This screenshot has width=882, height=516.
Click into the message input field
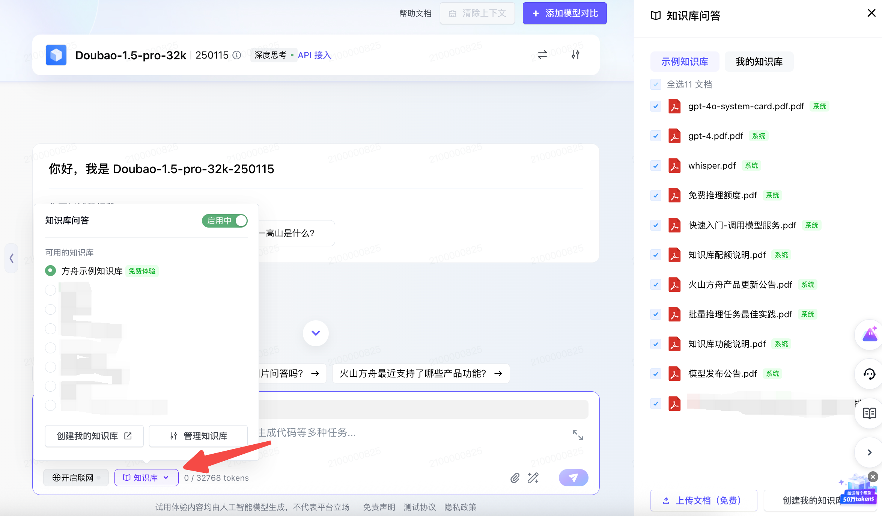(413, 433)
